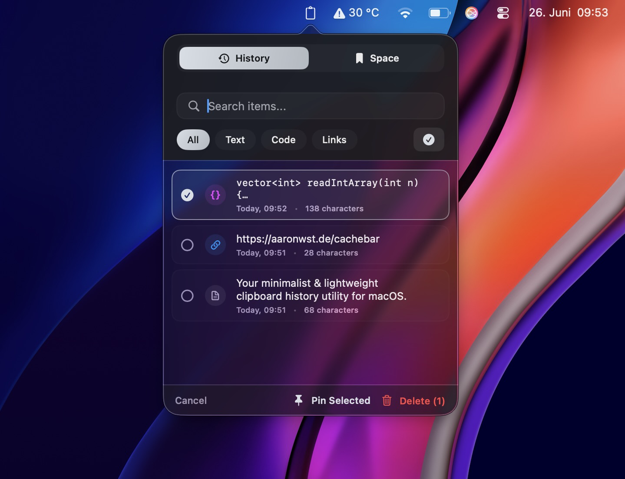The width and height of the screenshot is (625, 479).
Task: Switch to the History tab
Action: [244, 58]
